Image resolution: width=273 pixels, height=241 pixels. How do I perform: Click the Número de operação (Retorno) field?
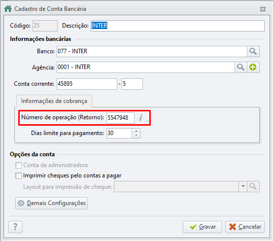coord(120,118)
